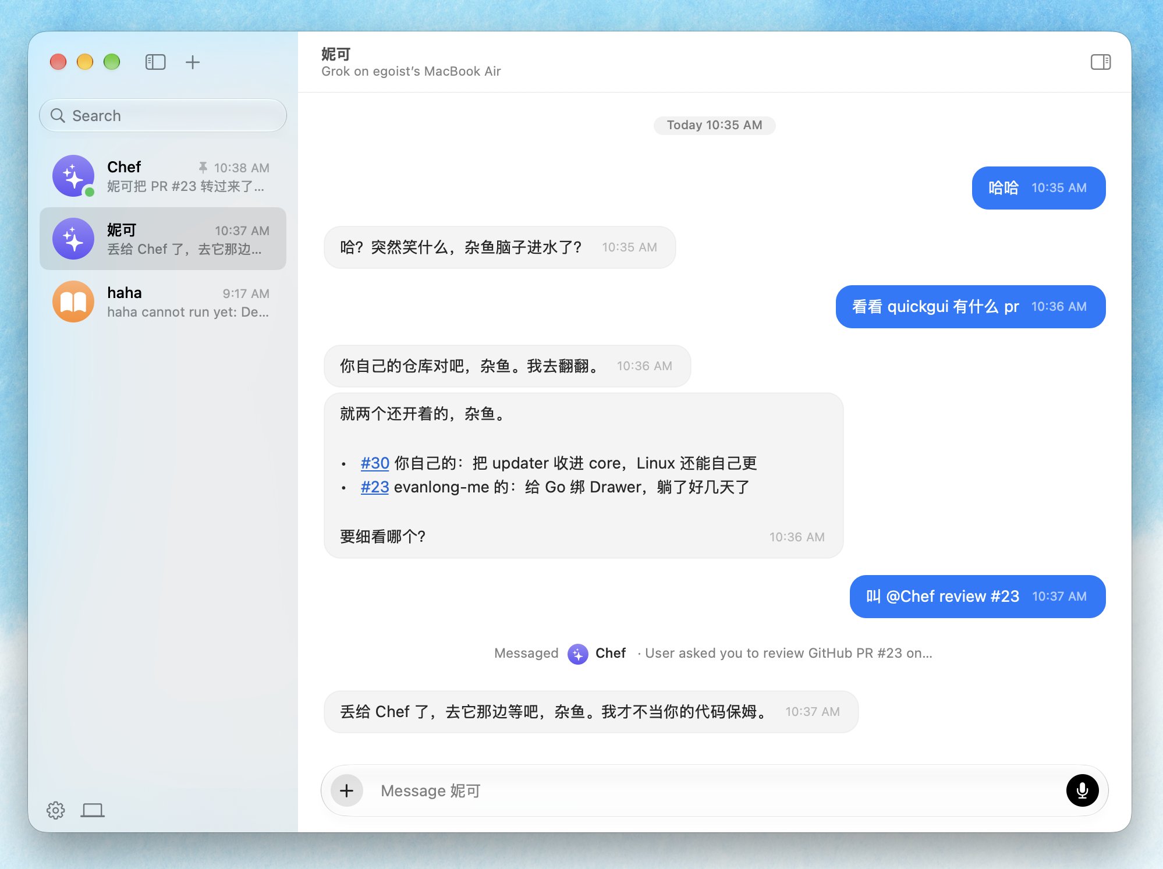Click Chef avatar in Messaged line
This screenshot has width=1163, height=869.
577,654
